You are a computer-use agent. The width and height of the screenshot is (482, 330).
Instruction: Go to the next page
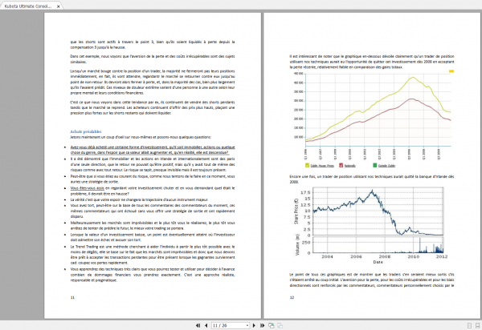pyautogui.click(x=254, y=325)
